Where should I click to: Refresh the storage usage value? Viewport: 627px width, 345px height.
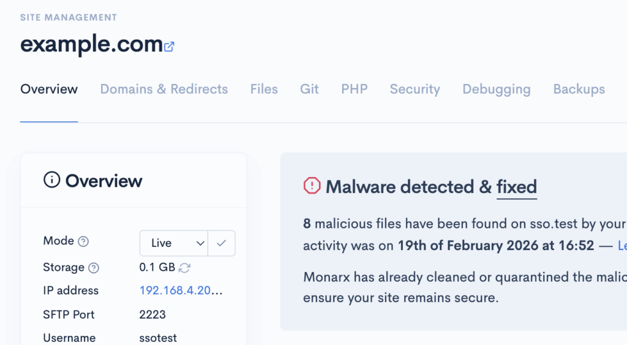[x=184, y=268]
